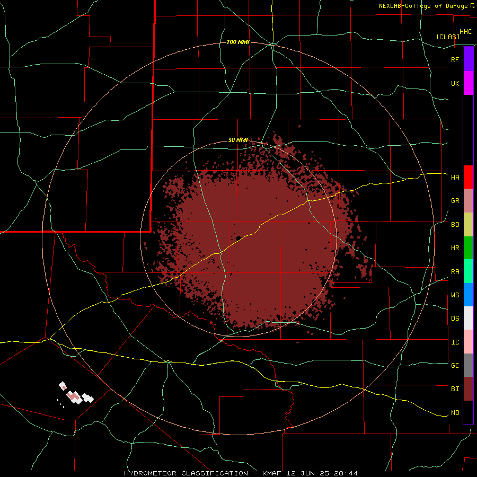
Task: Click the UK legend label
Action: click(455, 83)
